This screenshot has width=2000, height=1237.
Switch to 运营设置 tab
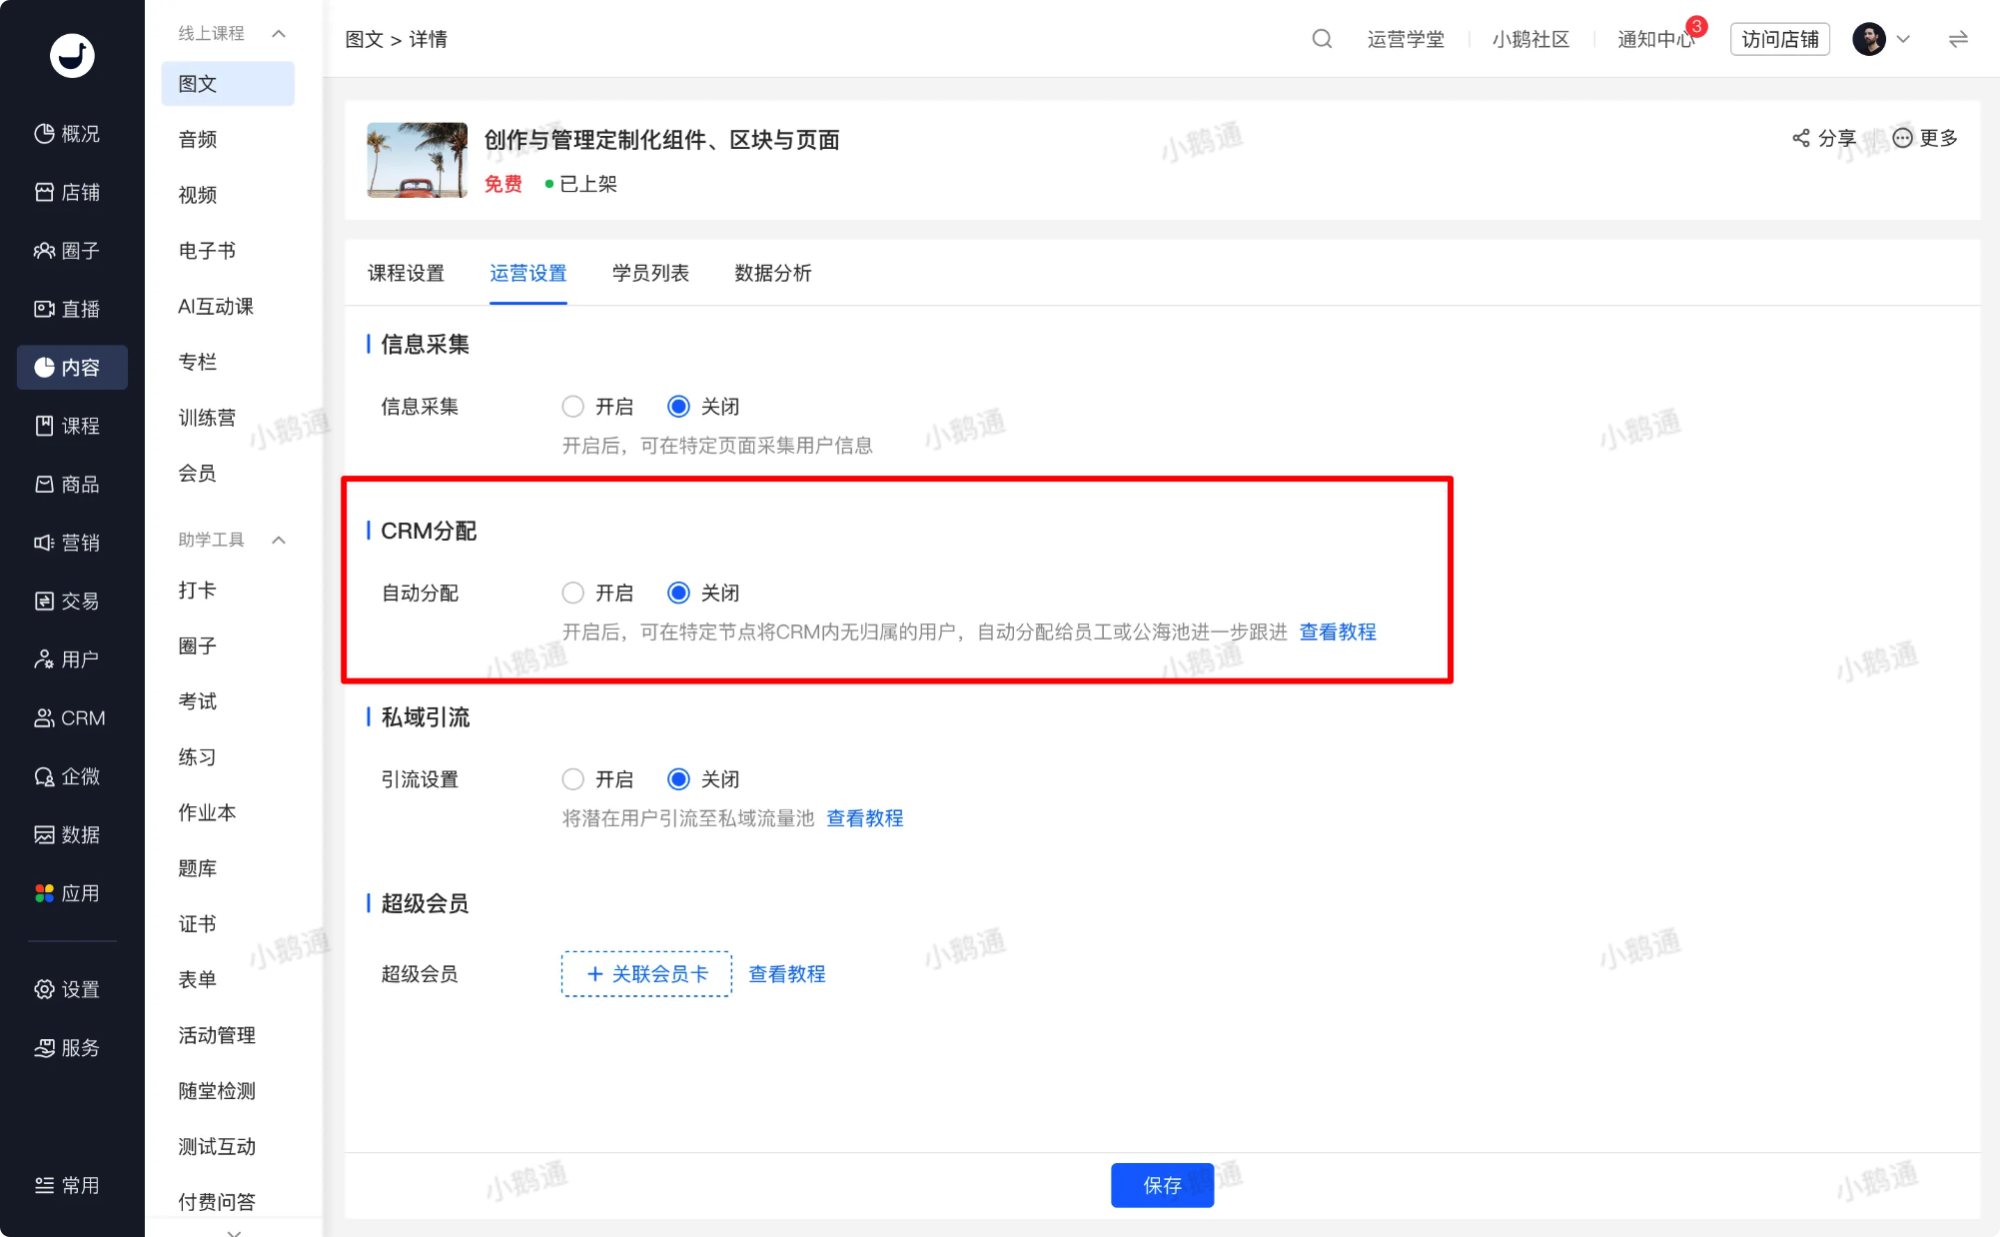(x=528, y=273)
